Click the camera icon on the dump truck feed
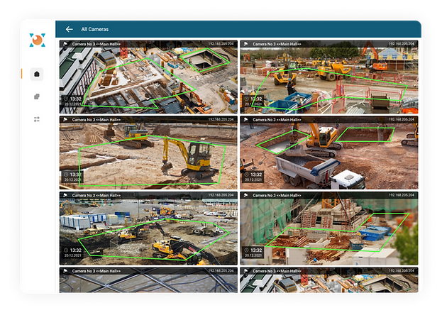 pos(245,120)
